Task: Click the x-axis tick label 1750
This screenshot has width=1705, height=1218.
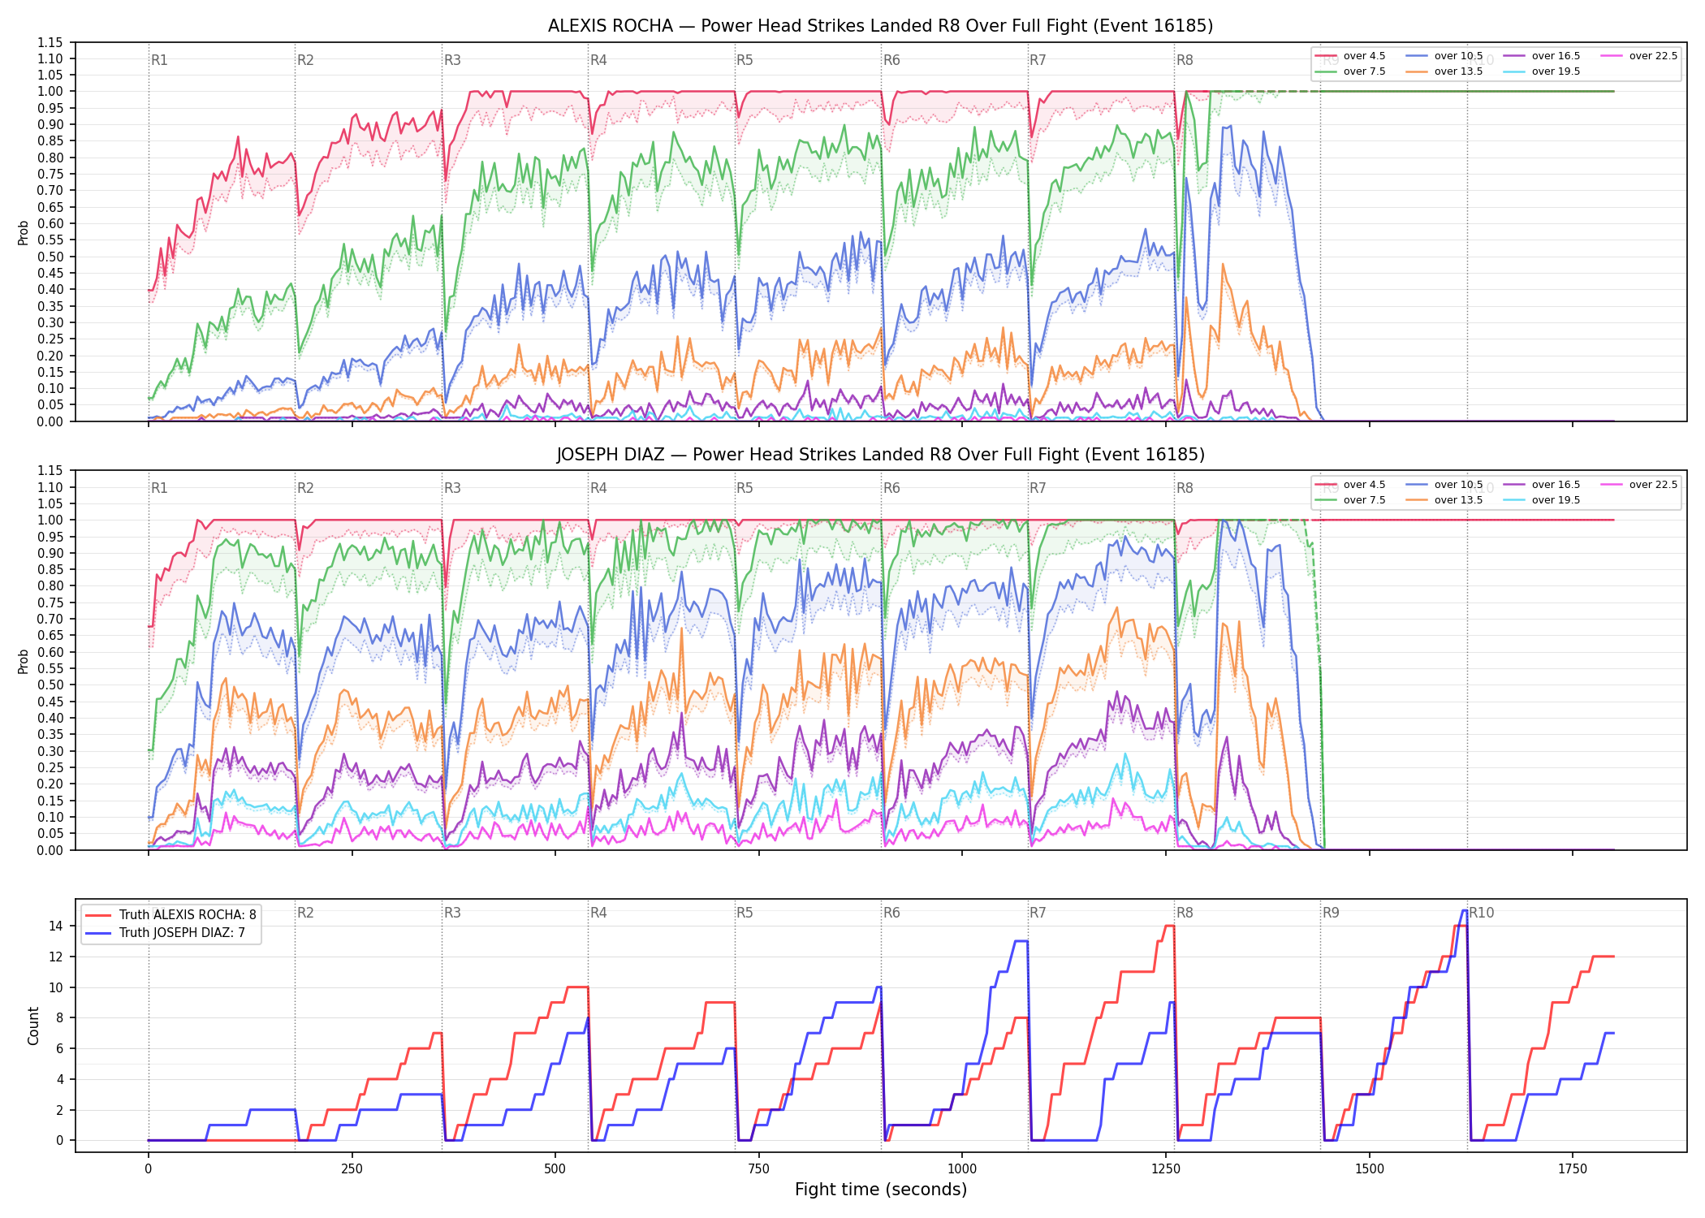Action: tap(1573, 1169)
